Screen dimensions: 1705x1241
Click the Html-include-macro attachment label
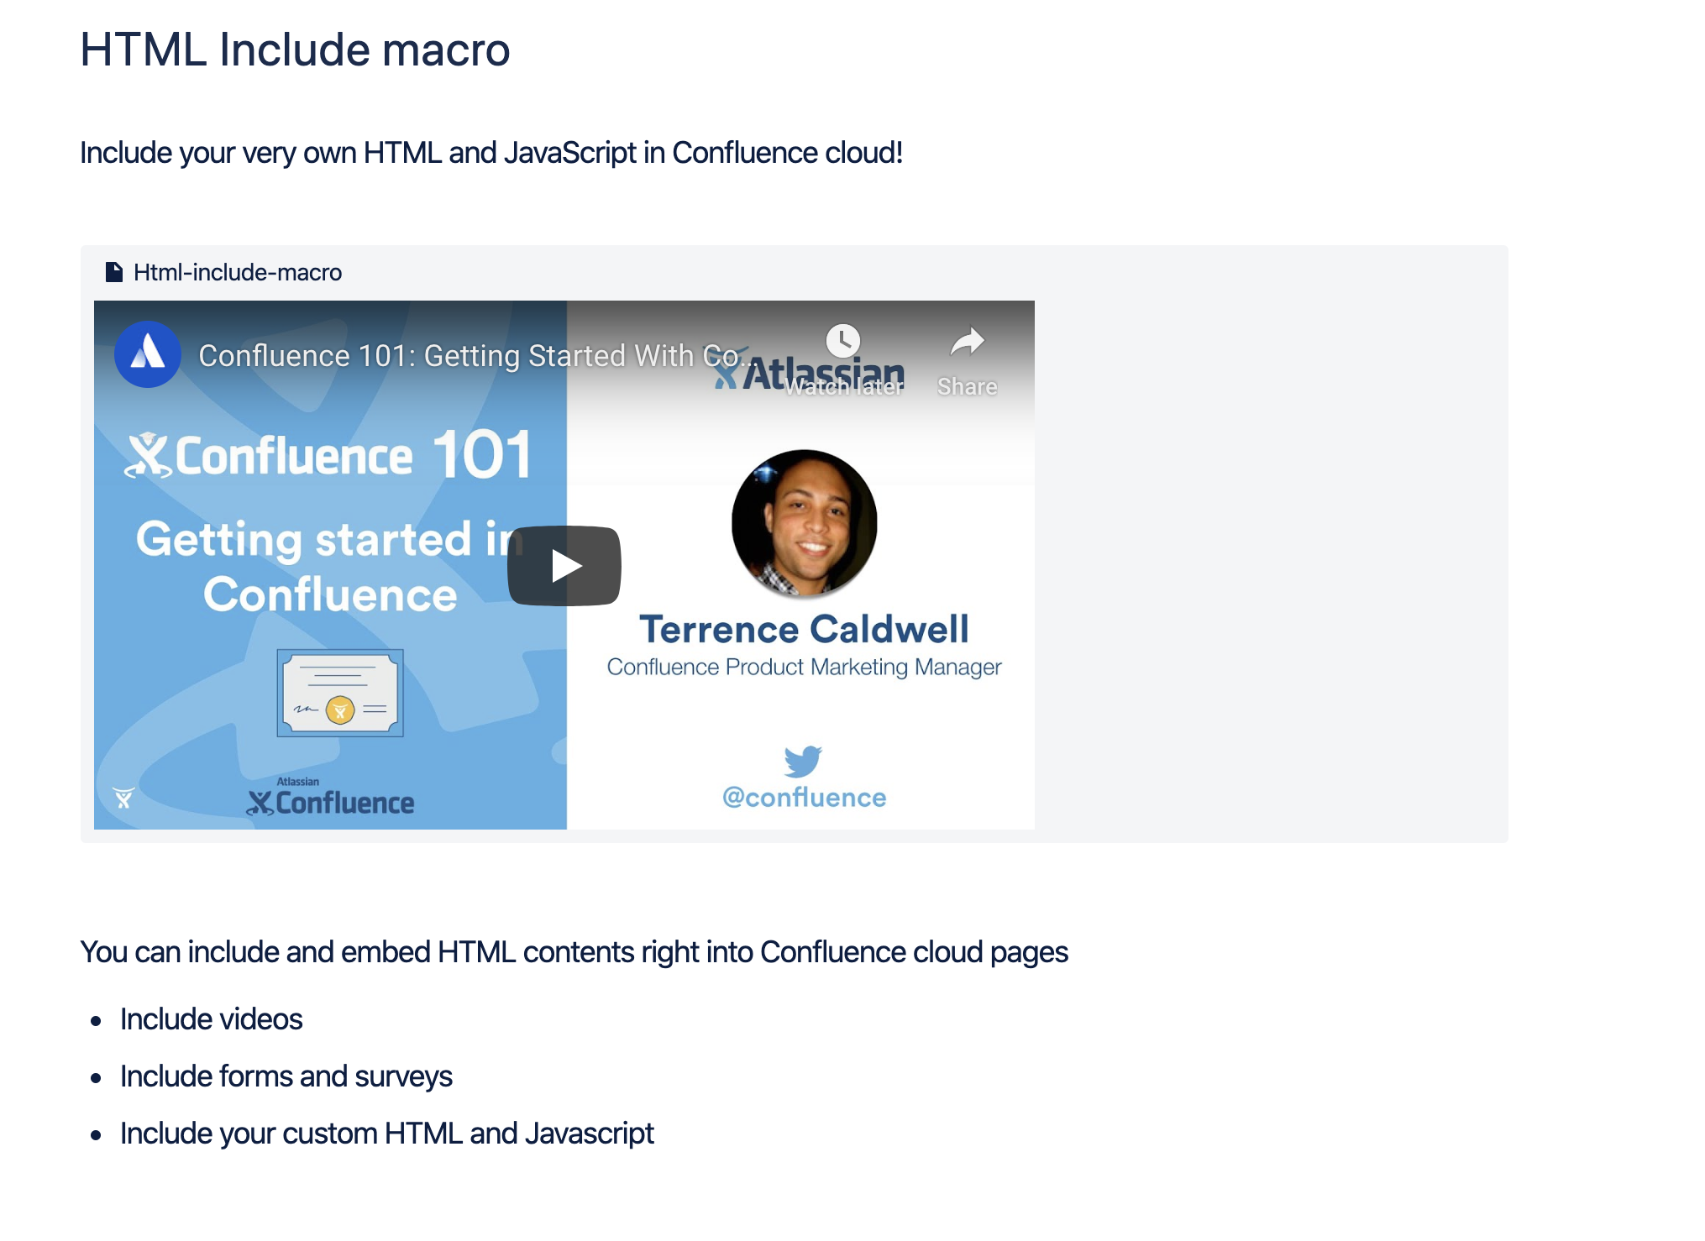click(237, 271)
